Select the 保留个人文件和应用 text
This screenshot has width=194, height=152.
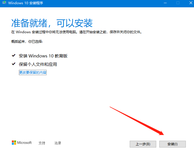[x=38, y=64]
